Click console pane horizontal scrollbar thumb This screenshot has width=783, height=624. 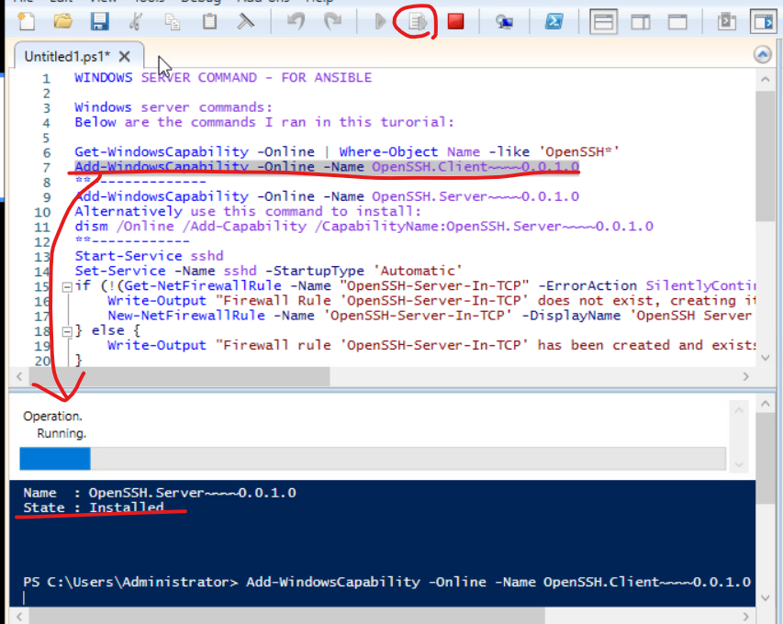tap(286, 617)
